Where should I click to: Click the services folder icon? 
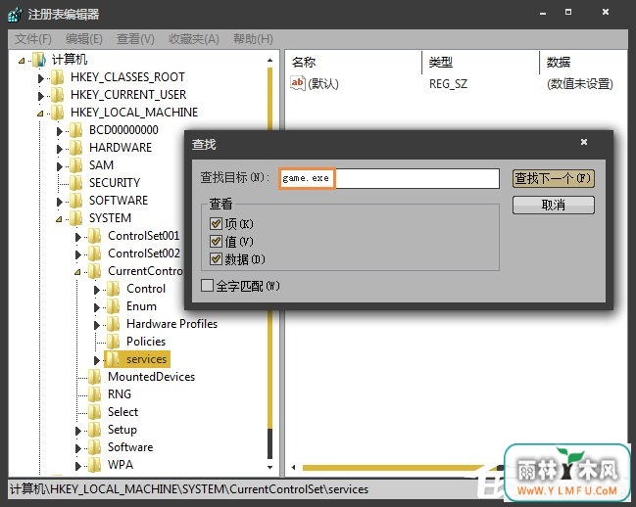tap(113, 359)
